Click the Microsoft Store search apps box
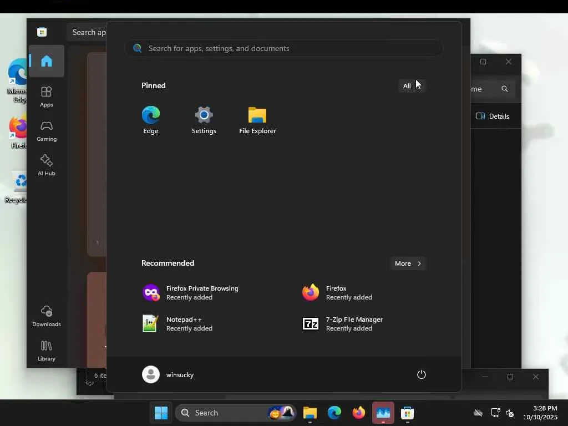Image resolution: width=568 pixels, height=426 pixels. [87, 32]
